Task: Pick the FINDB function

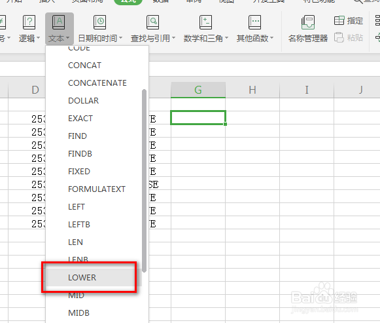Action: pos(80,154)
